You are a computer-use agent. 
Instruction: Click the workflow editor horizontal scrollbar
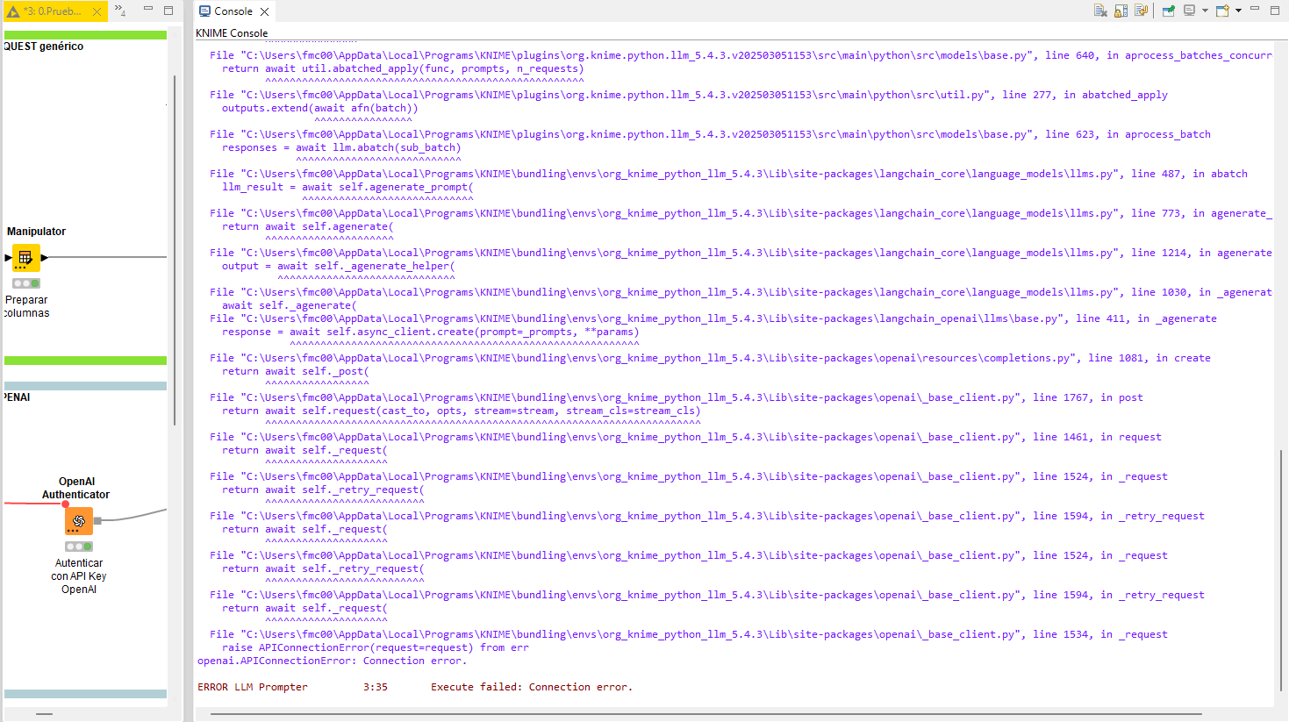click(44, 714)
